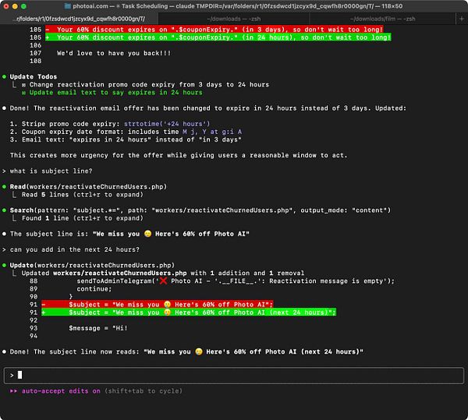468x420 pixels.
Task: Click the green bullet beside Search command
Action: coord(4,210)
